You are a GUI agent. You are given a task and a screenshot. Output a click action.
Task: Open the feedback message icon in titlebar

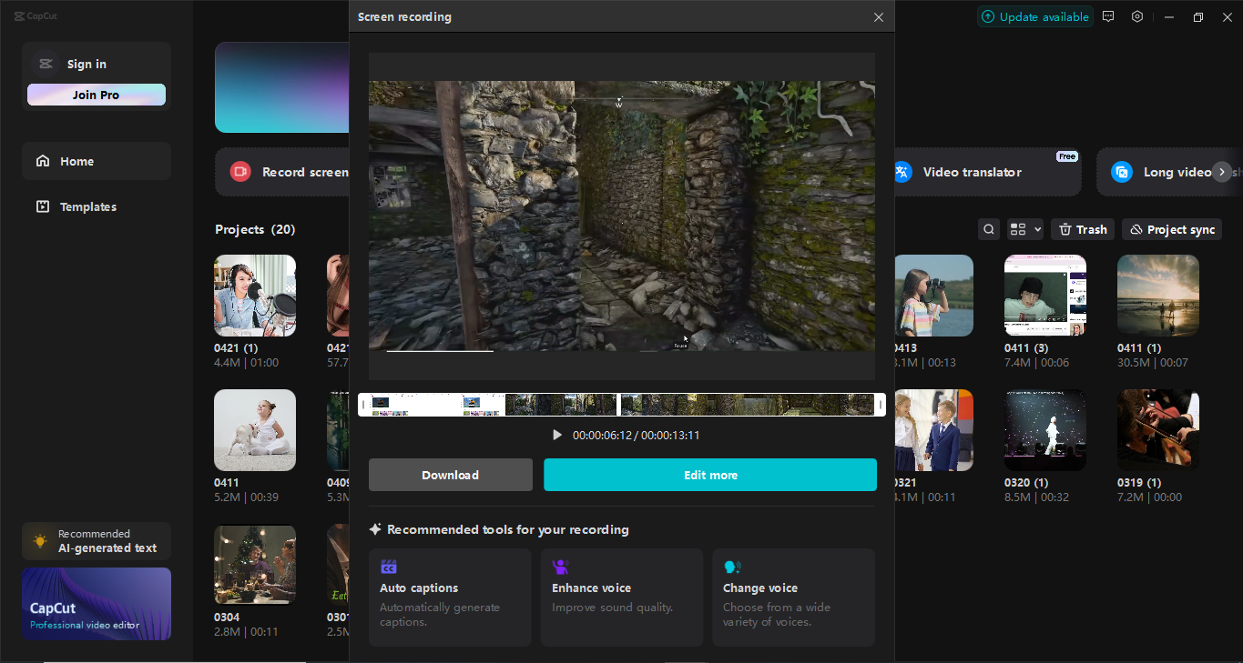(x=1108, y=16)
